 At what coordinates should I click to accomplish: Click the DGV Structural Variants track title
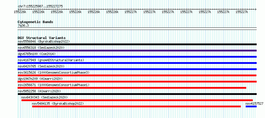coord(42,38)
